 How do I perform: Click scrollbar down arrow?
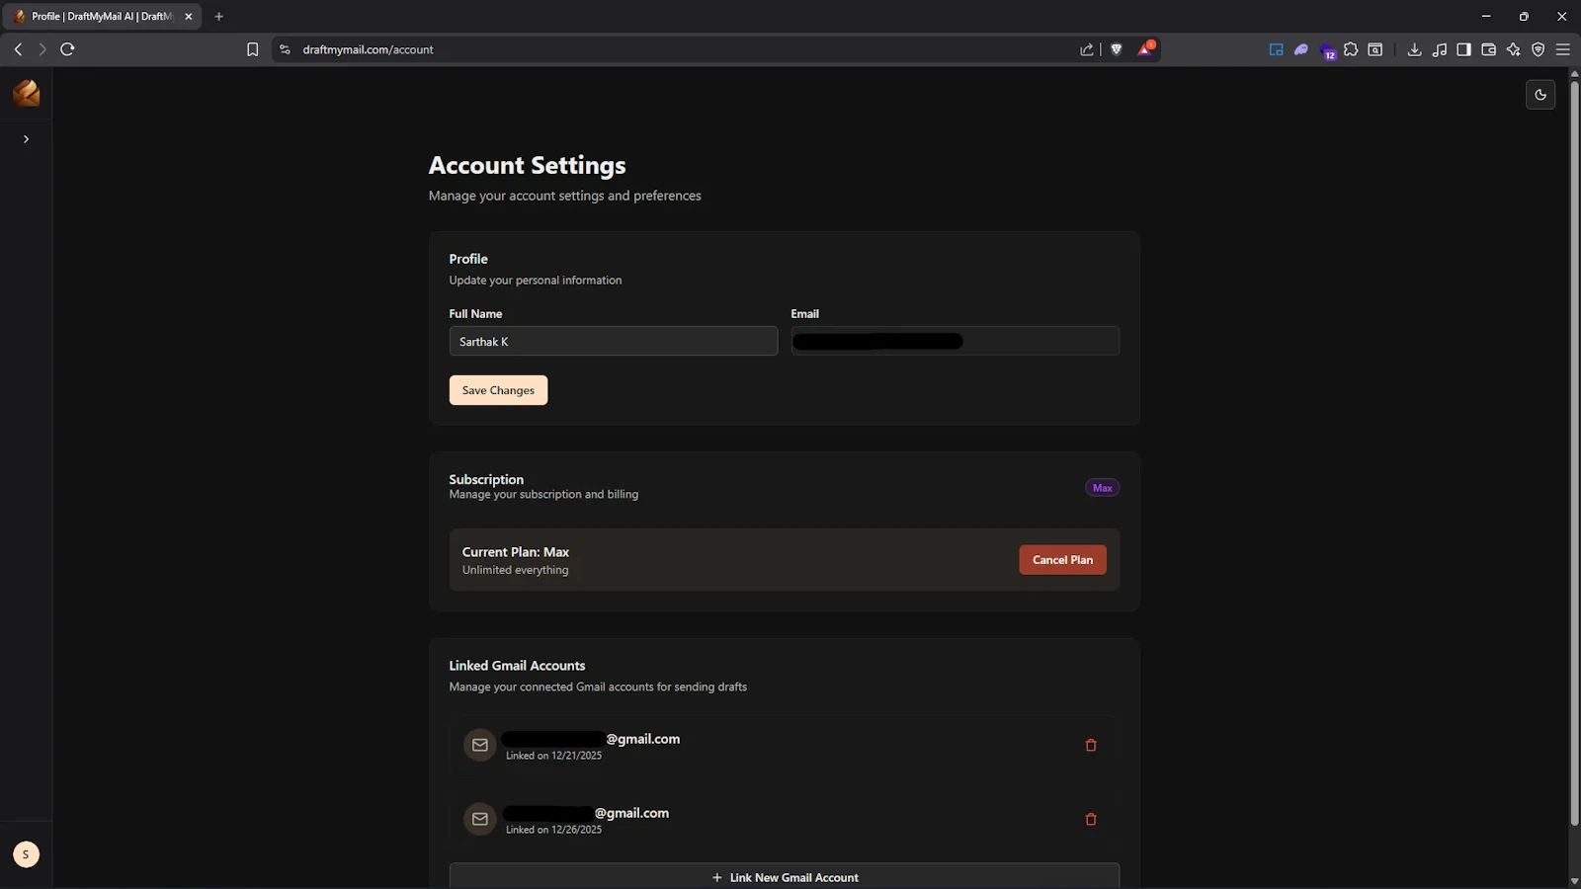[x=1574, y=881]
